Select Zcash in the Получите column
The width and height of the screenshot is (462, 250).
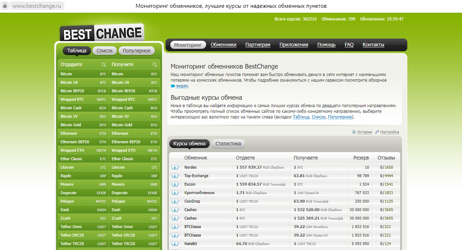(x=134, y=218)
